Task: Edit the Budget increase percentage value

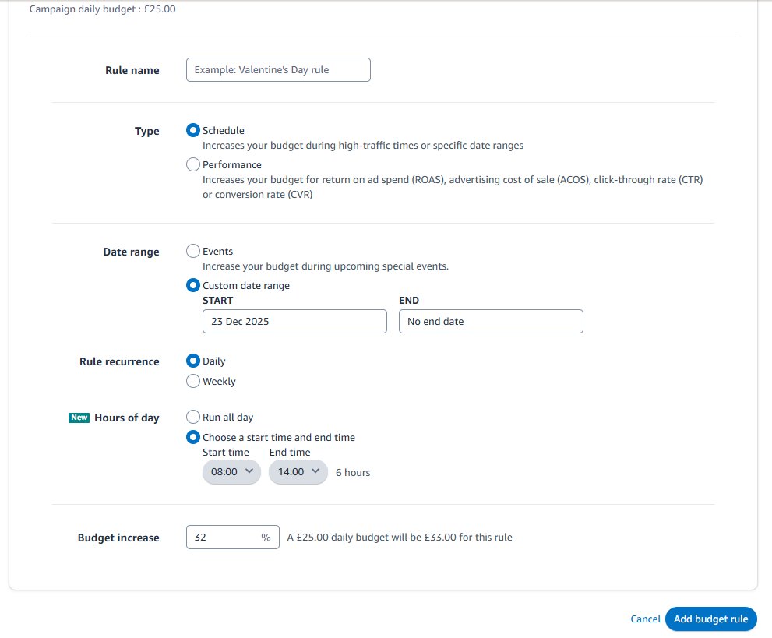Action: [222, 537]
